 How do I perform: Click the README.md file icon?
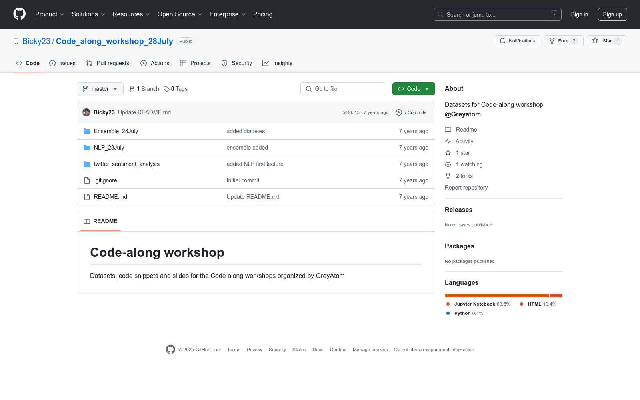point(87,197)
